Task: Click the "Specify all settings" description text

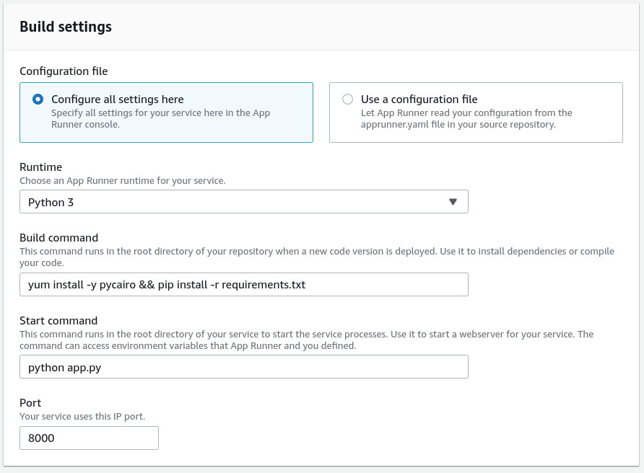Action: pos(160,118)
